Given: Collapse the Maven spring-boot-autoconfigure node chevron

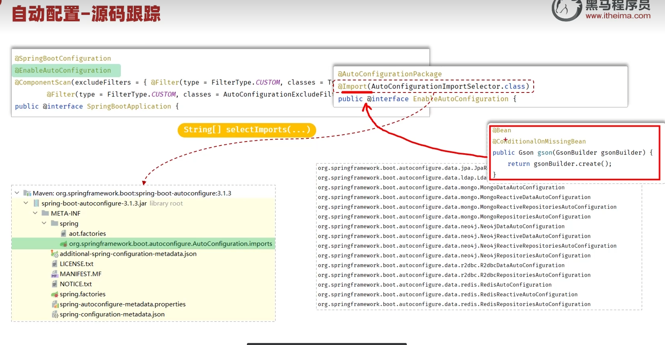Looking at the screenshot, I should point(17,193).
